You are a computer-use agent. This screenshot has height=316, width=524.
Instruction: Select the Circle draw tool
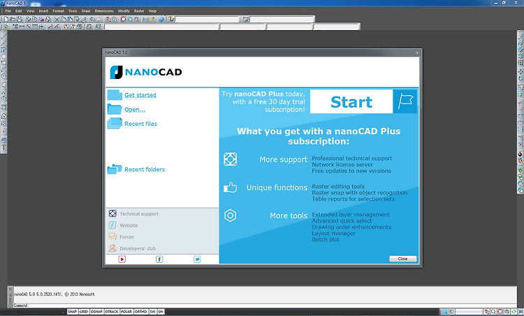[4, 76]
